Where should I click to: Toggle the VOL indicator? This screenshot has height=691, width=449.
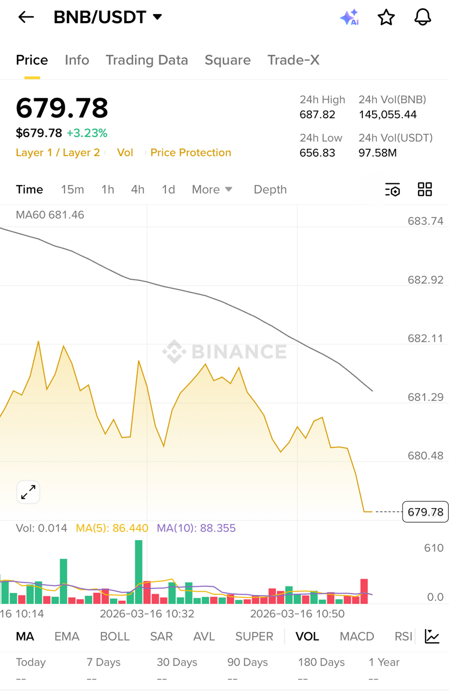point(307,636)
